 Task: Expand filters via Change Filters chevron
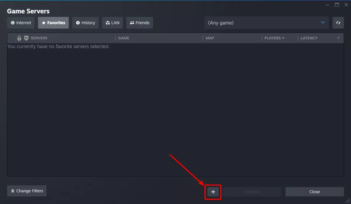[x=13, y=191]
